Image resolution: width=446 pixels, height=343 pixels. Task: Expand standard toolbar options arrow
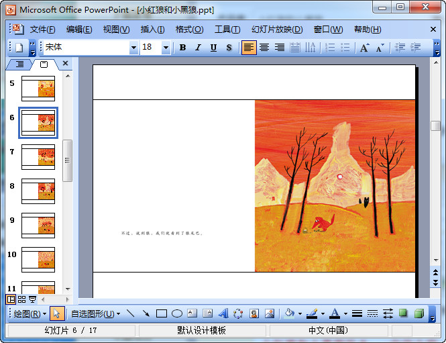tap(33, 48)
